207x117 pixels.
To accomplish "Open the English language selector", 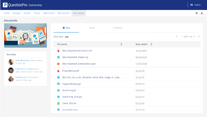I will click(x=195, y=5).
